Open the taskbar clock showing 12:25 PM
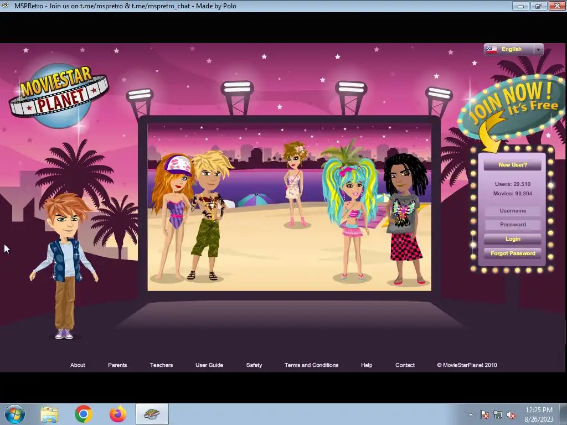 tap(539, 414)
